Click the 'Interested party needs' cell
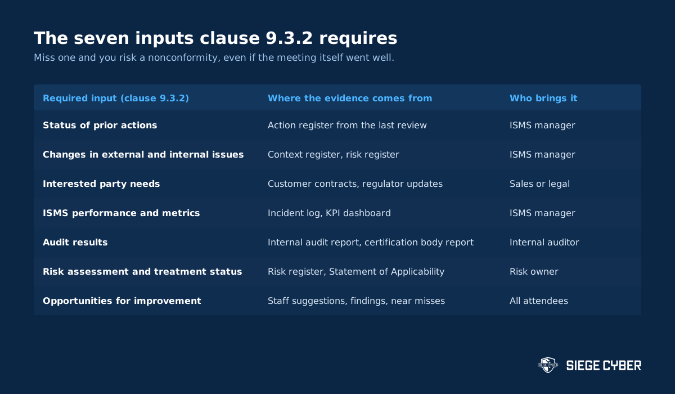 [101, 183]
